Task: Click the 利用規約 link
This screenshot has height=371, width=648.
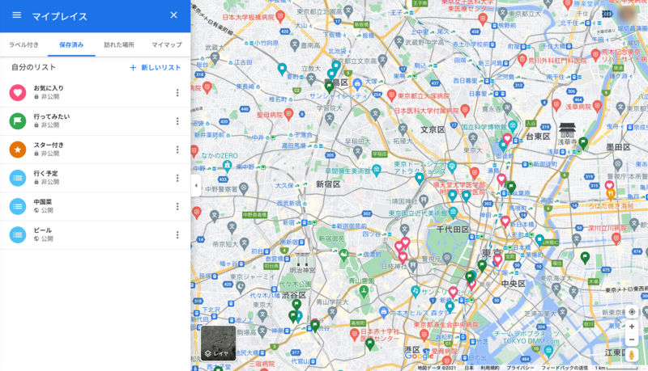Action: point(489,368)
